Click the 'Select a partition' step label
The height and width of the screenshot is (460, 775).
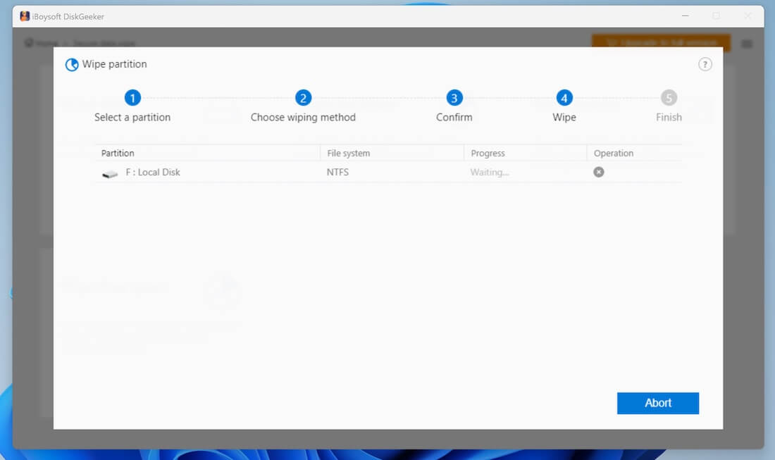(132, 117)
